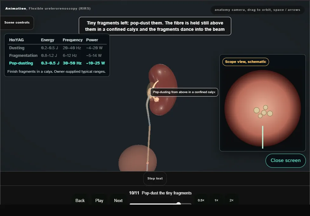310x216 pixels.
Task: Click the 20–40 Hz dusting frequency value
Action: (72, 48)
